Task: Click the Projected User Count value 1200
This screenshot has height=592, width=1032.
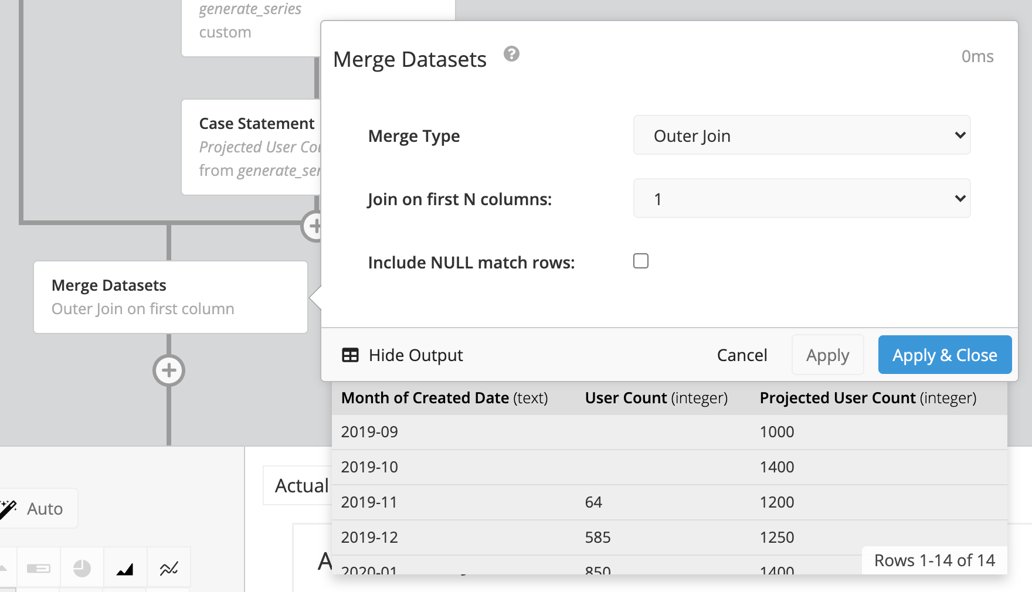Action: (777, 502)
